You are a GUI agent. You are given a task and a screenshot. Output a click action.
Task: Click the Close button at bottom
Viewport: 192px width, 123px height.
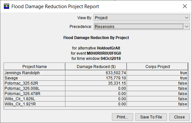point(179,117)
